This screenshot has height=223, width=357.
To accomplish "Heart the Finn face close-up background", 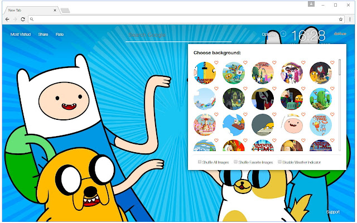I will click(x=303, y=114).
